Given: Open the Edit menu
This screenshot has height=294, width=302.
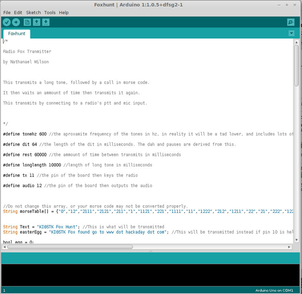Looking at the screenshot, I should click(x=18, y=12).
